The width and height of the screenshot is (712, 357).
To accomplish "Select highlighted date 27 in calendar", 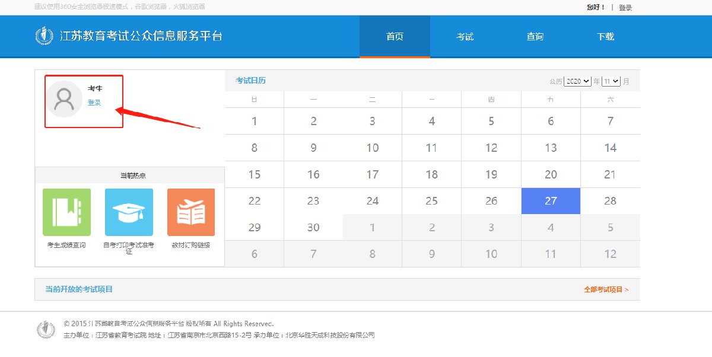I will 551,201.
